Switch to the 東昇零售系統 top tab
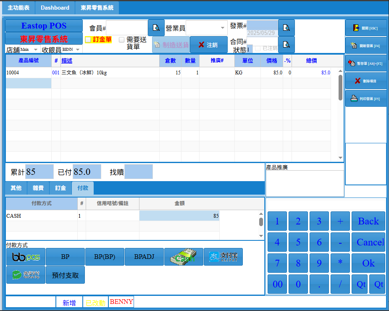389x311 pixels. coord(97,8)
